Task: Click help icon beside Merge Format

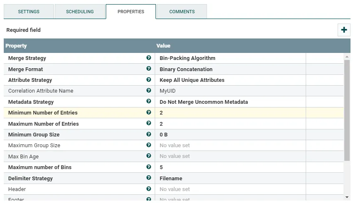Action: (149, 69)
